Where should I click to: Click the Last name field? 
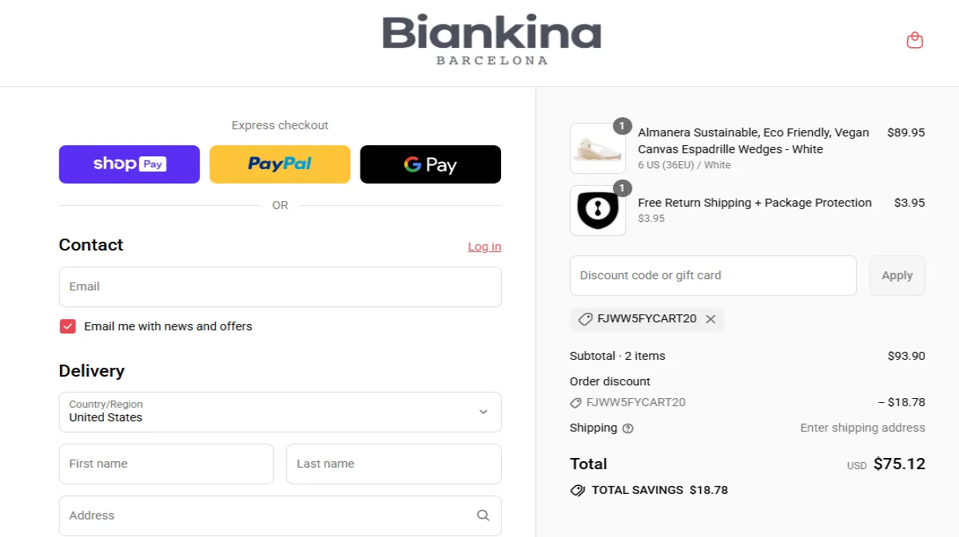pyautogui.click(x=393, y=464)
